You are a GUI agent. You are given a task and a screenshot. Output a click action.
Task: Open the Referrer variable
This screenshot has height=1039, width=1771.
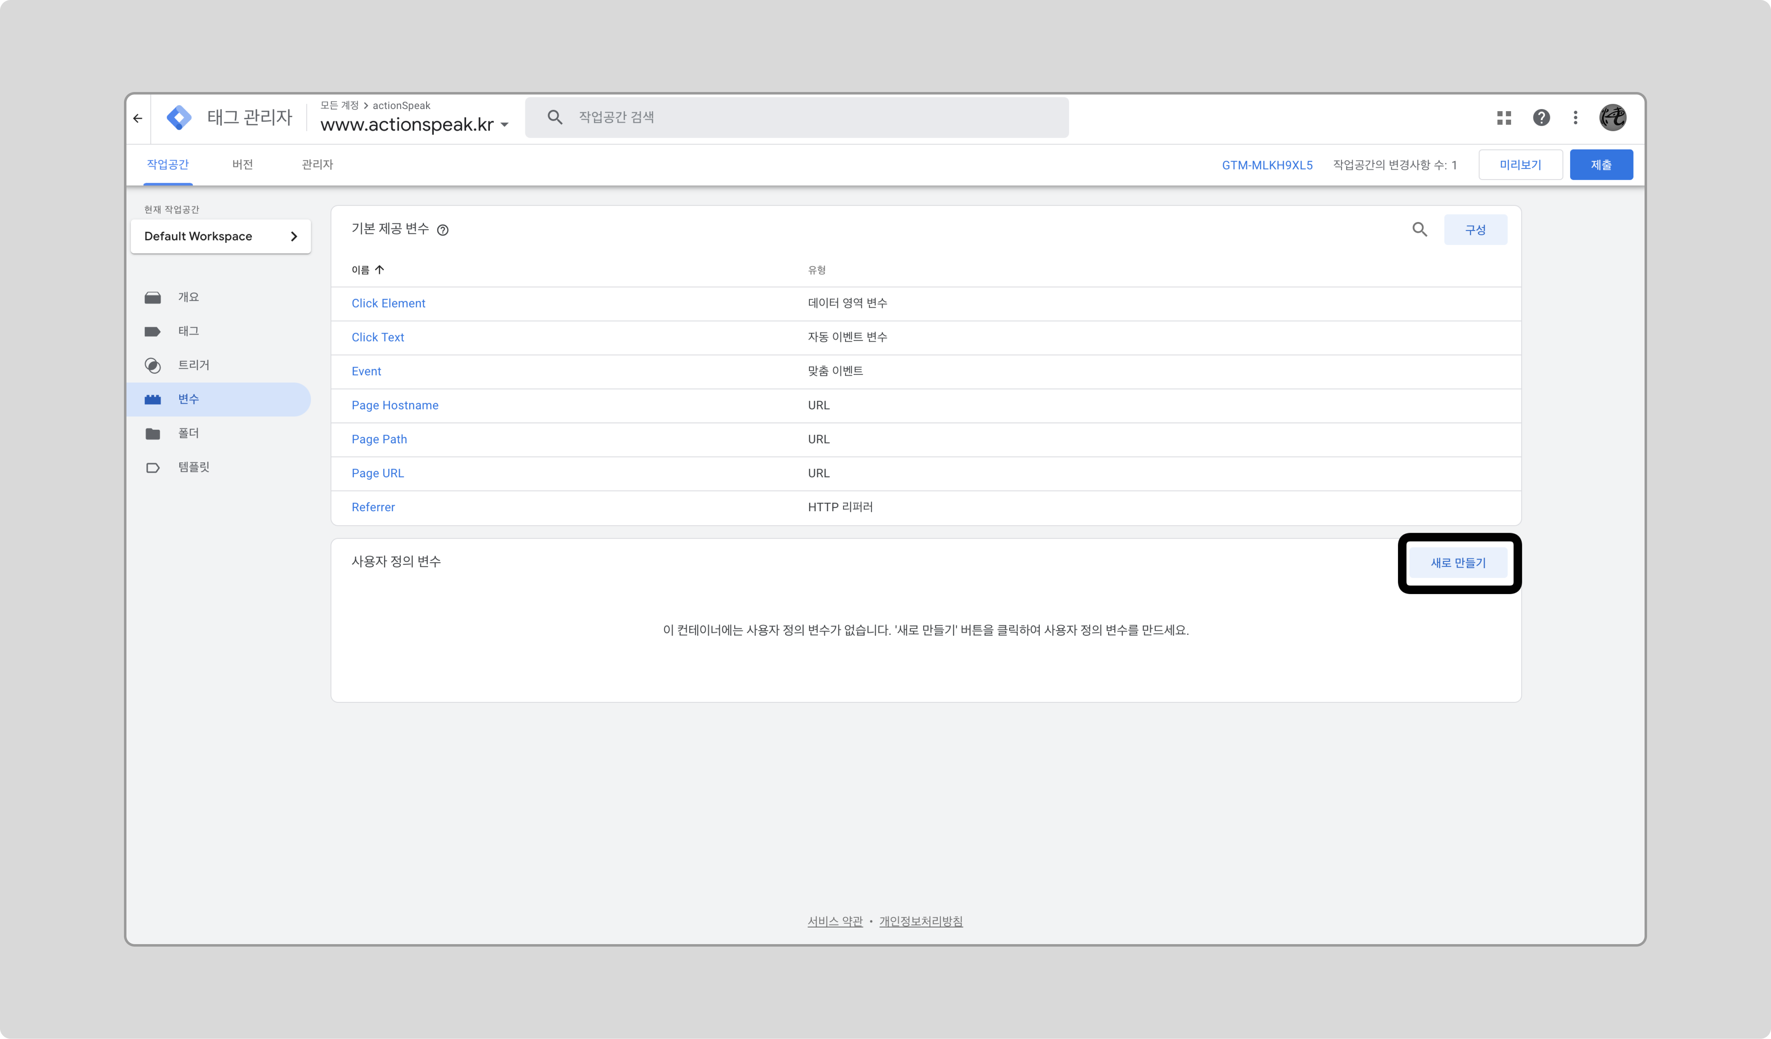tap(373, 507)
